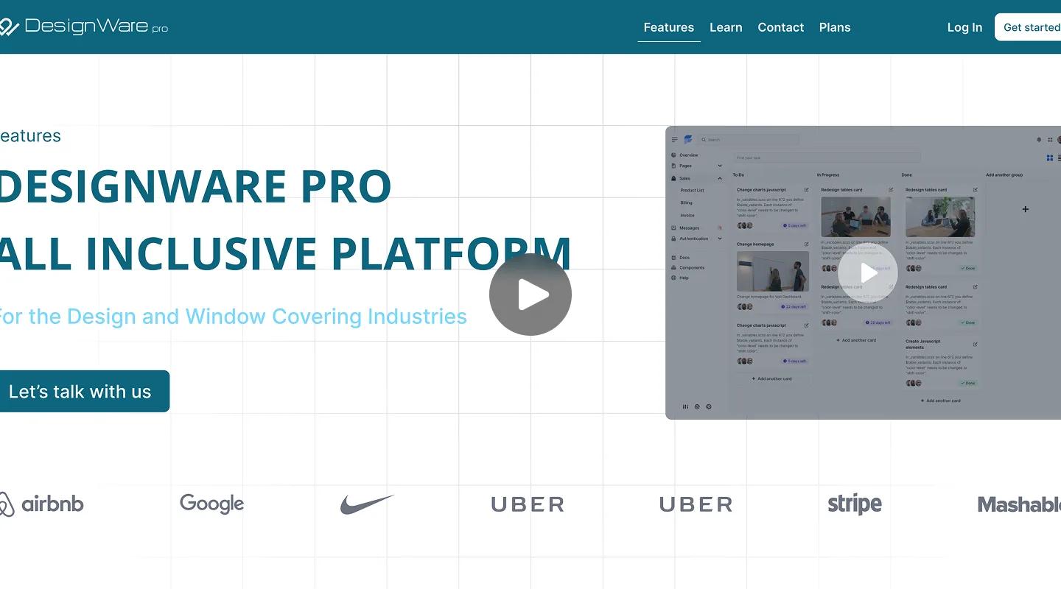Screen dimensions: 1061x589
Task: Select Billing in the preview sidebar
Action: [x=686, y=202]
